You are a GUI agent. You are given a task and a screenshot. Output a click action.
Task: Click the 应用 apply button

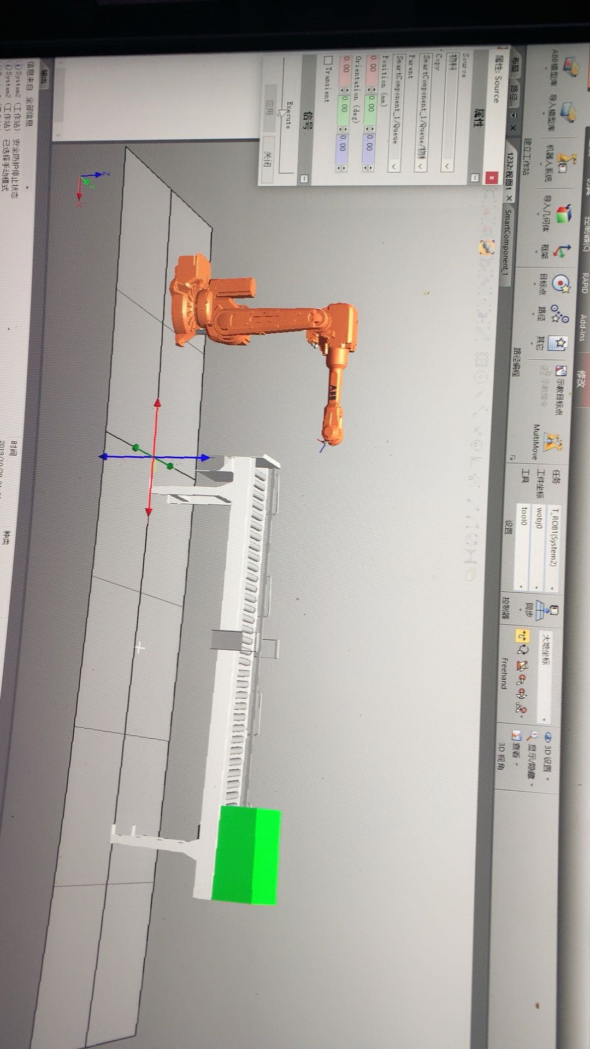point(269,107)
